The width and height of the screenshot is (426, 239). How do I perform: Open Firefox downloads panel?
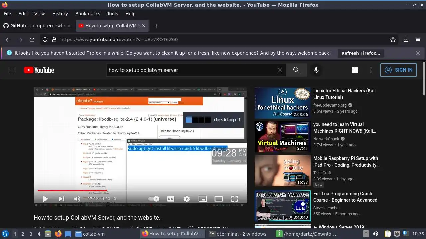click(406, 40)
